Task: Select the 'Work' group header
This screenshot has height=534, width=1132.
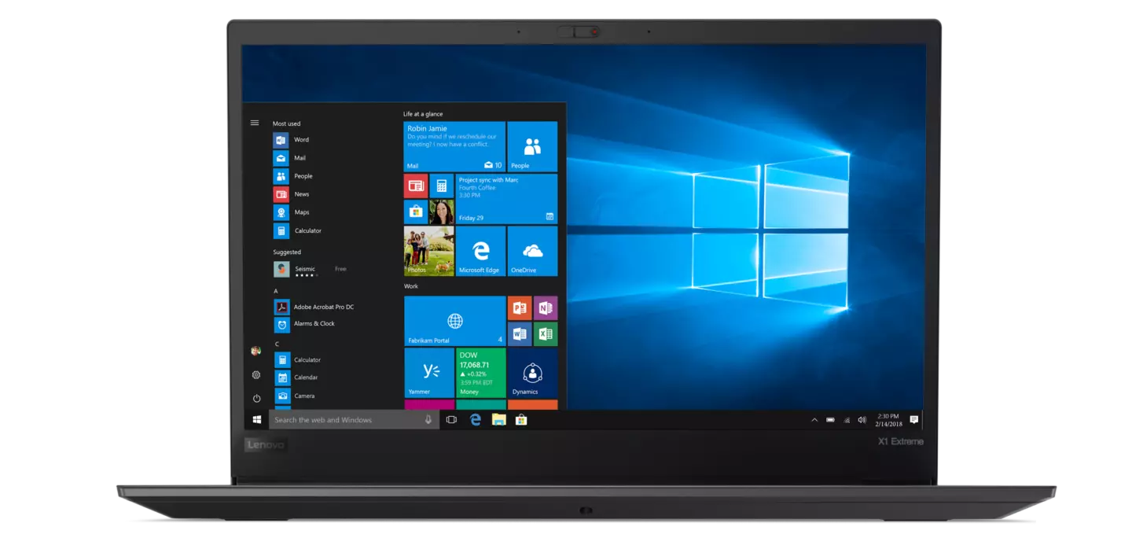Action: click(411, 286)
